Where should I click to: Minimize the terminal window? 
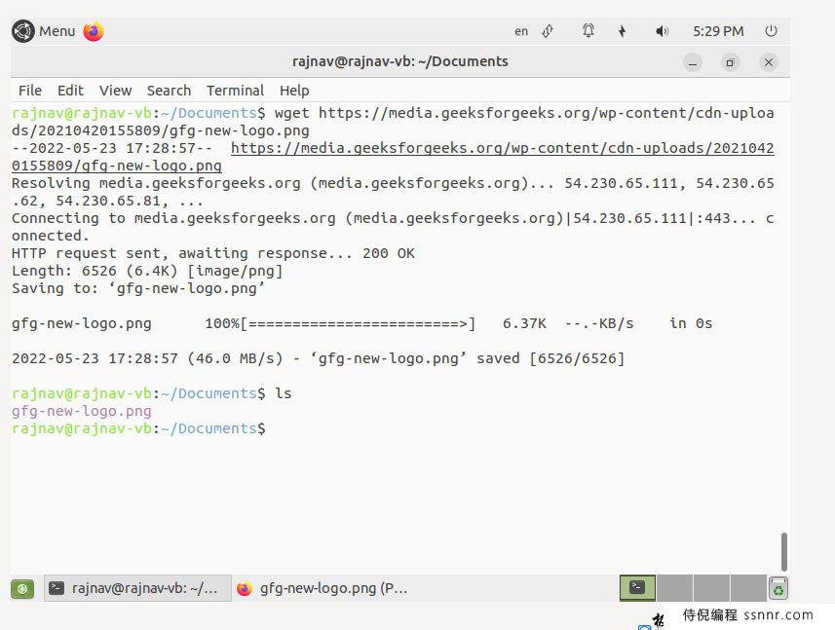point(693,62)
